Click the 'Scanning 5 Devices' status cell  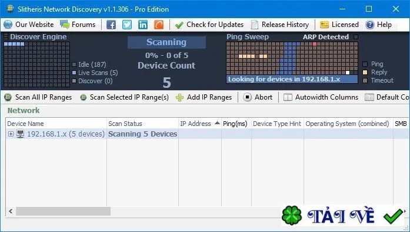[142, 134]
